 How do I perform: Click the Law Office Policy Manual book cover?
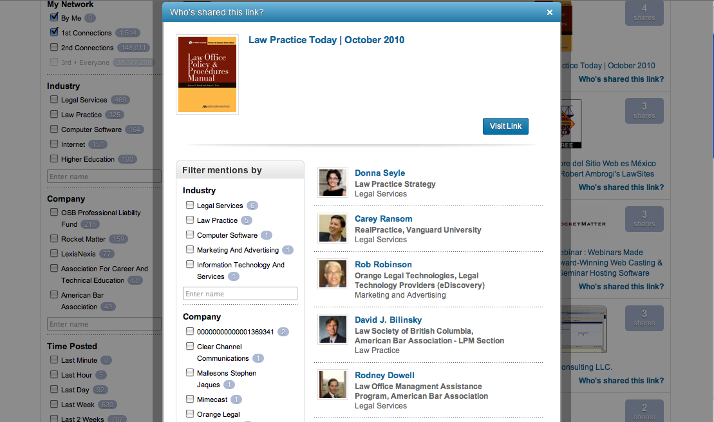(x=207, y=73)
